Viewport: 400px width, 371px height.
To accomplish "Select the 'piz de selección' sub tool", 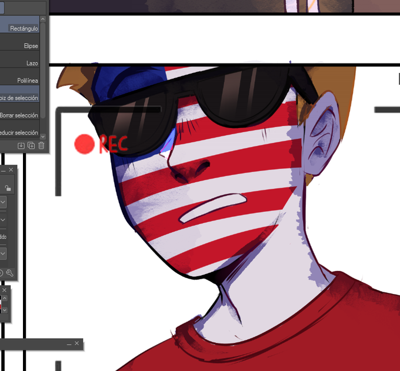I will 19,94.
